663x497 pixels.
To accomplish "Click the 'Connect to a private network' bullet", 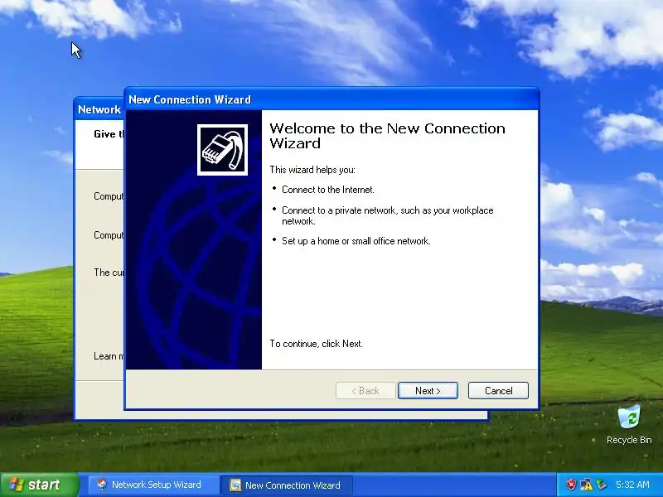I will click(x=387, y=215).
